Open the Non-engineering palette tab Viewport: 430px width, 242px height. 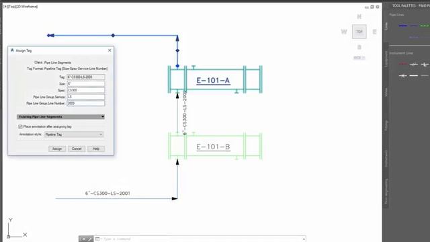point(386,191)
